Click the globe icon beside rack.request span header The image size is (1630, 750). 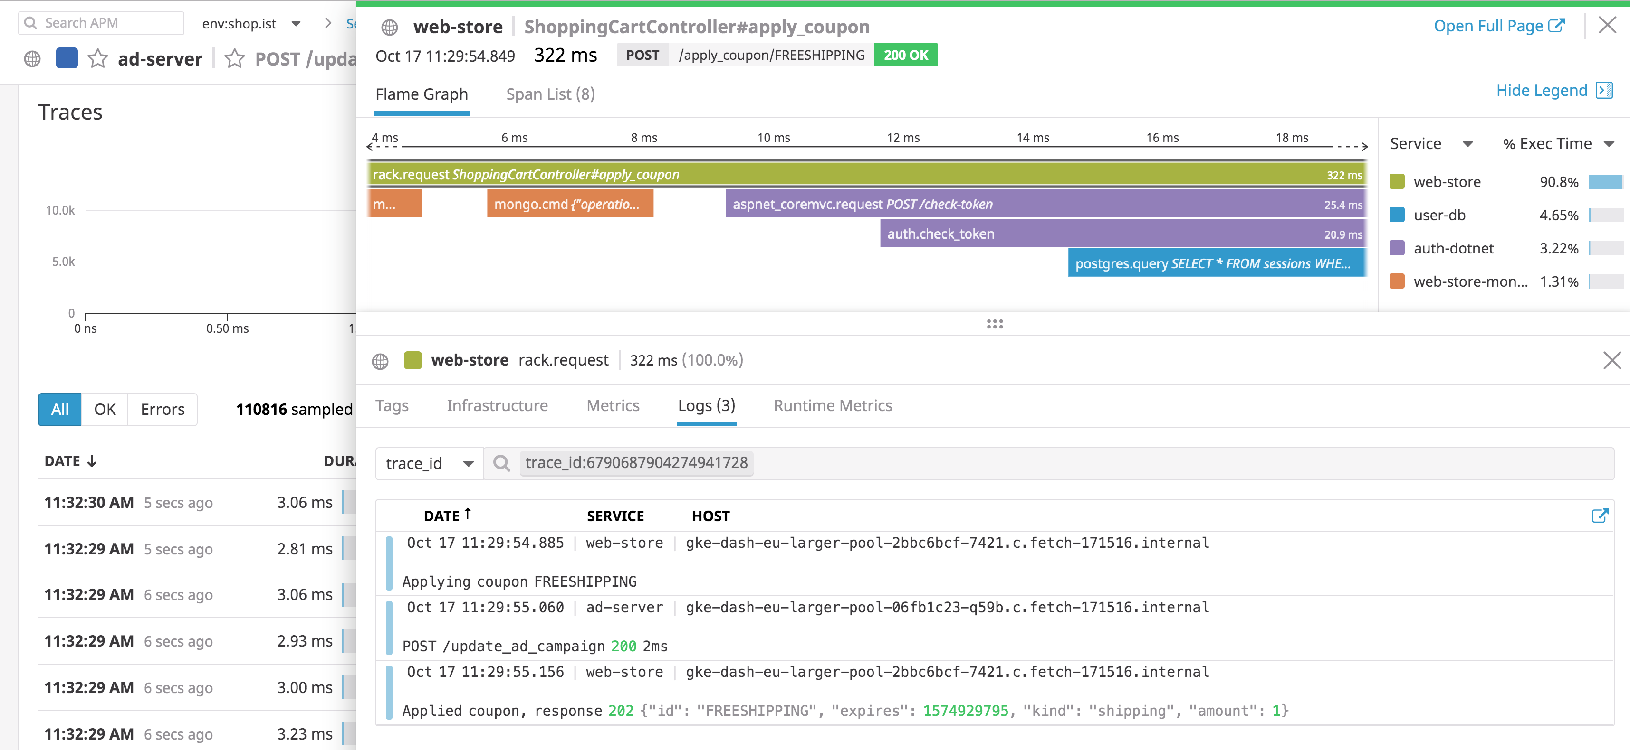380,360
